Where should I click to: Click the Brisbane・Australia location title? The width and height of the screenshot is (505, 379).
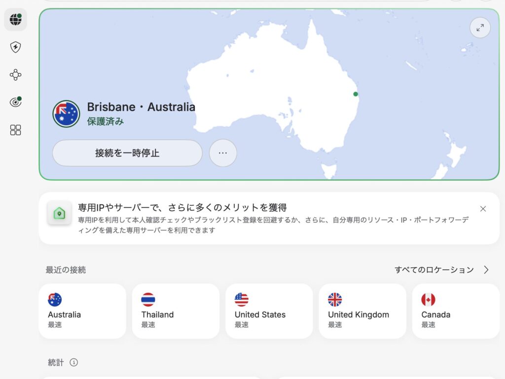(x=141, y=107)
